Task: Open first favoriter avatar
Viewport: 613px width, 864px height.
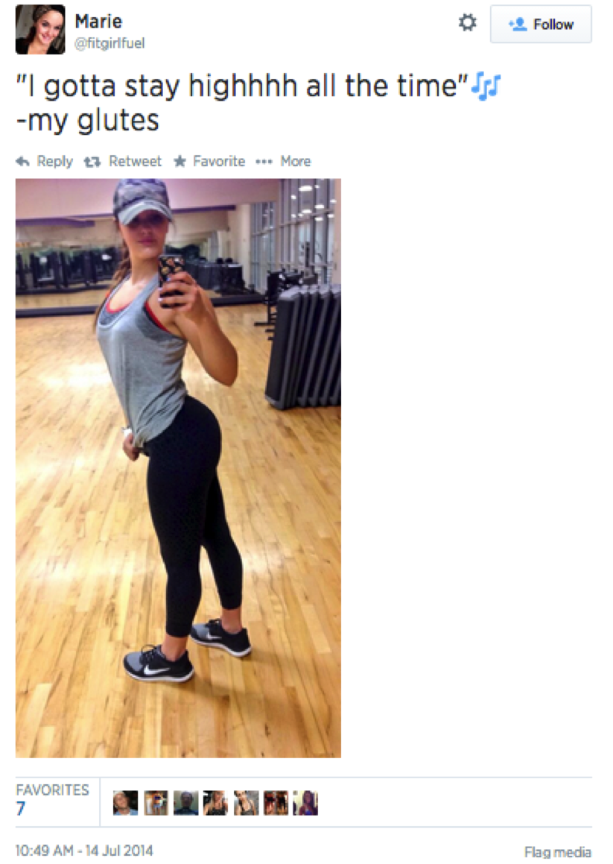Action: tap(126, 803)
